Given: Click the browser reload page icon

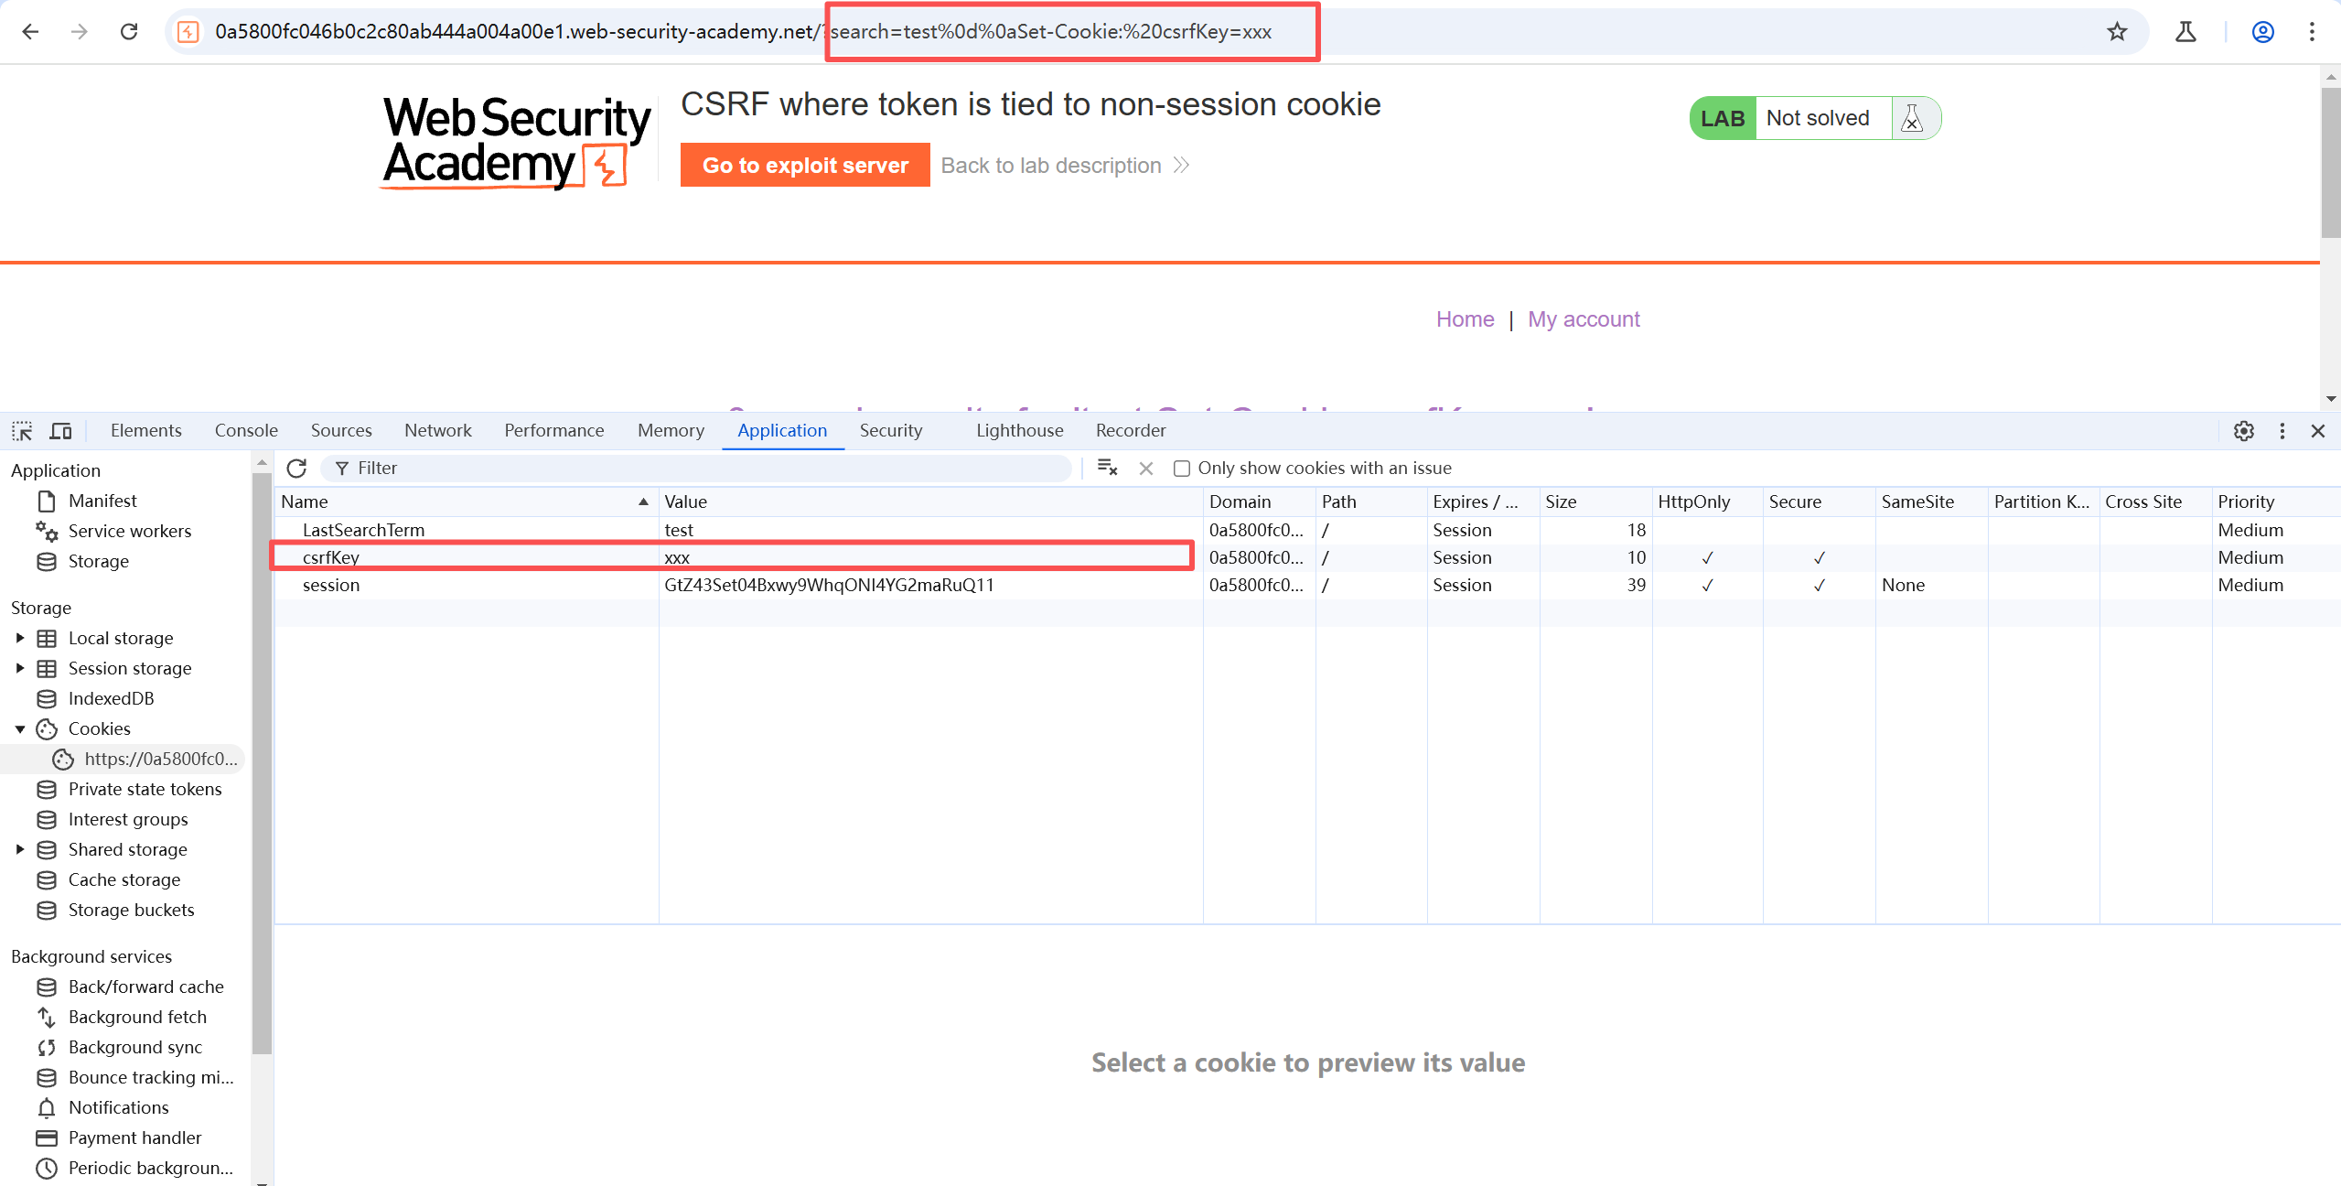Looking at the screenshot, I should 129,32.
